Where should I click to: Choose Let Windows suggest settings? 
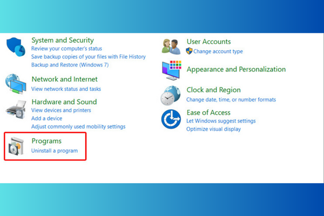pyautogui.click(x=221, y=121)
